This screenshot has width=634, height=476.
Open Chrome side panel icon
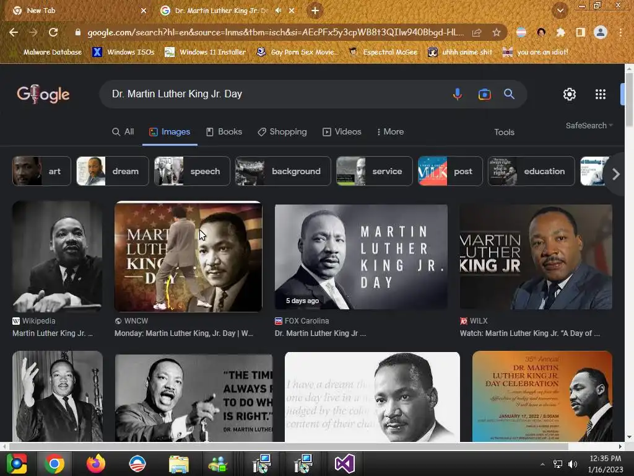(580, 32)
